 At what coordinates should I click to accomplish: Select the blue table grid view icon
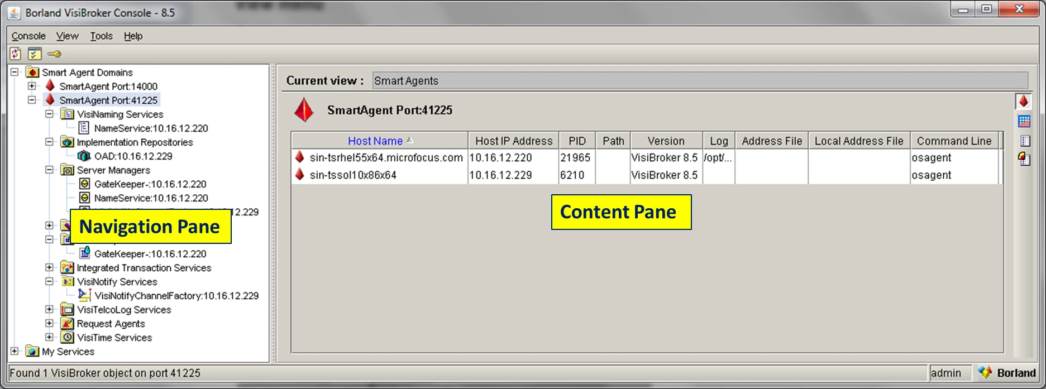coord(1024,121)
